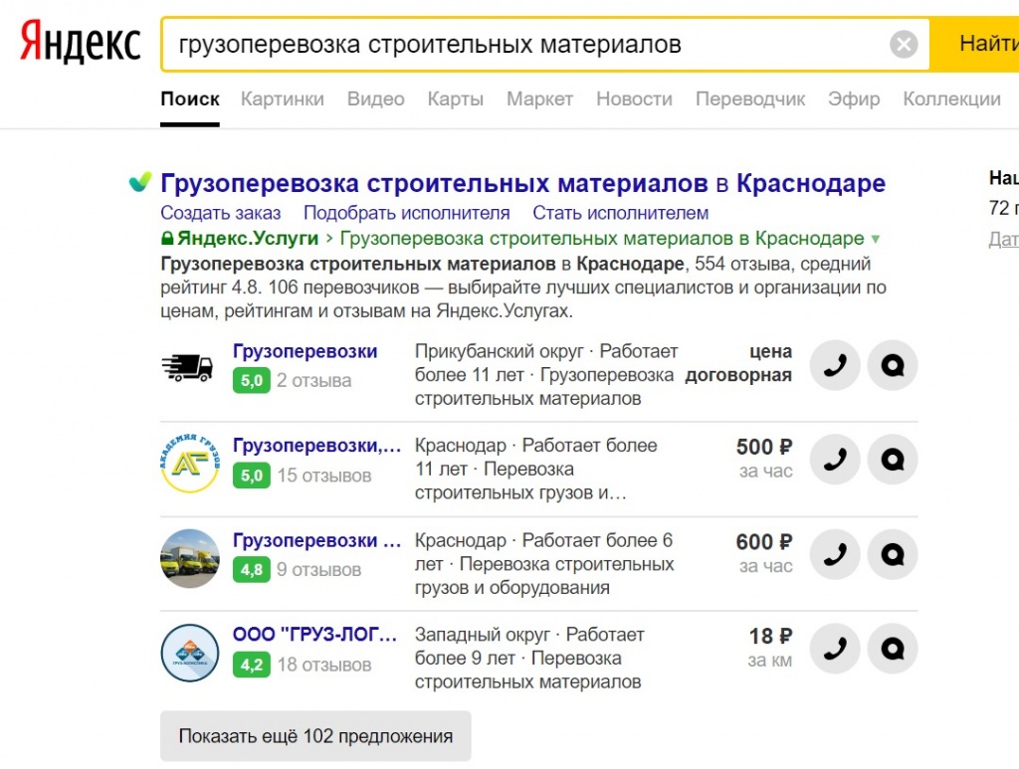Chat with the contractor charging 500 ₽ per hour
This screenshot has height=769, width=1019.
tap(893, 460)
